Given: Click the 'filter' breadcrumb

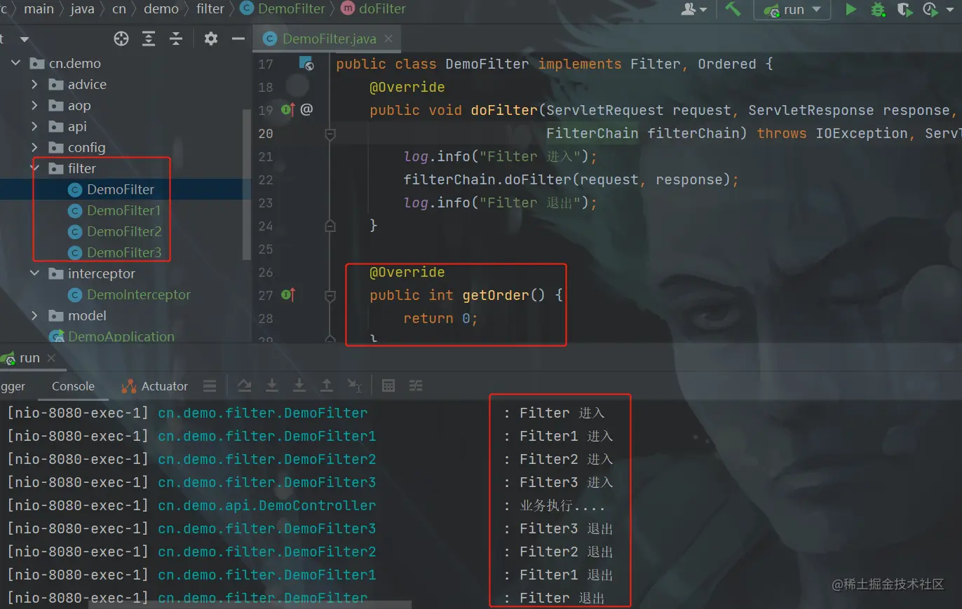Looking at the screenshot, I should tap(210, 9).
